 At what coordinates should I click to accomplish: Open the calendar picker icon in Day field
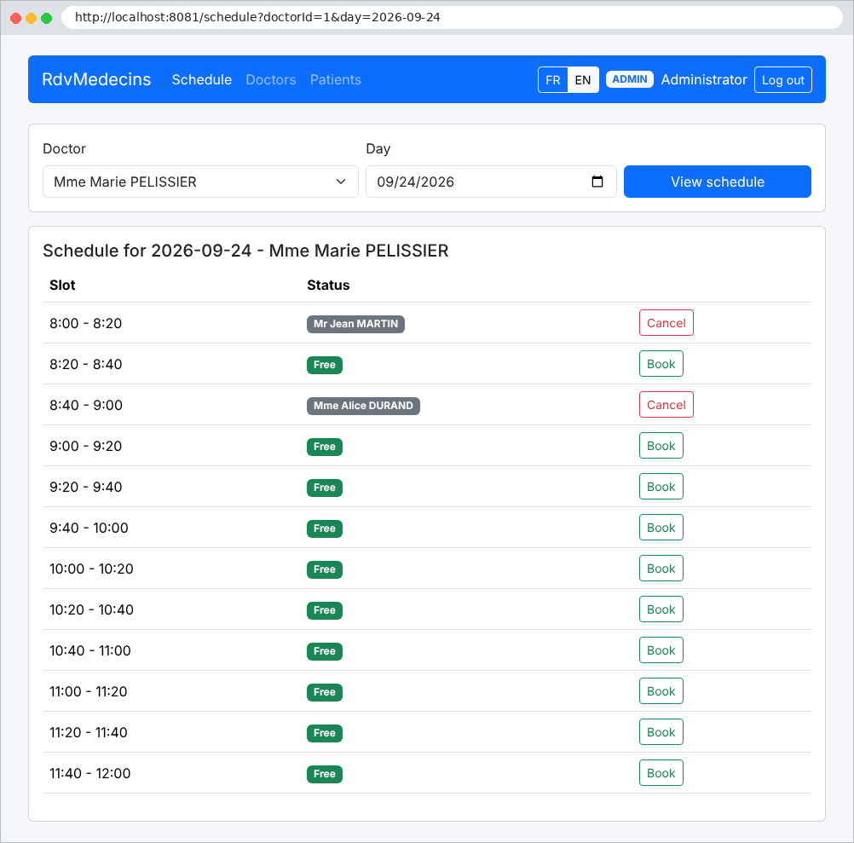597,182
